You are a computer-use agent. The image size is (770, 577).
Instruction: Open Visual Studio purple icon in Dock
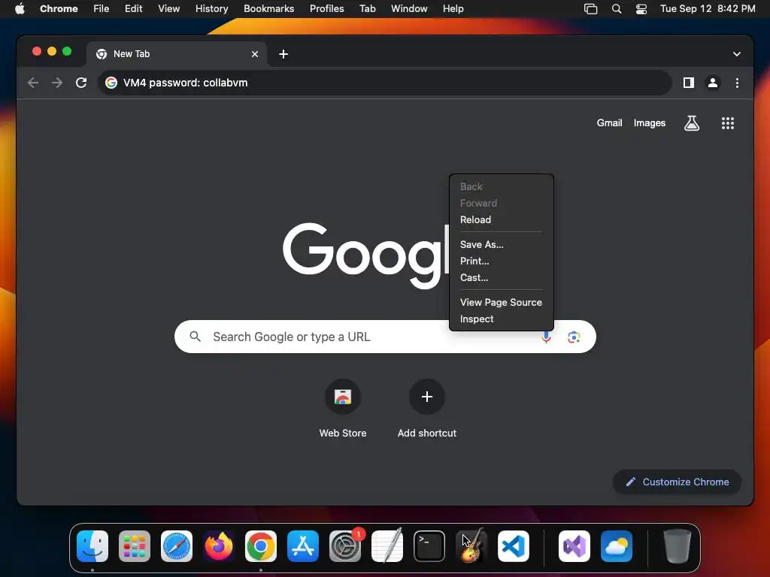574,547
